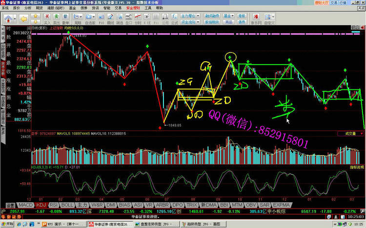366x228 pixels.
Task: Open the 分析 menu
Action: click(27, 8)
